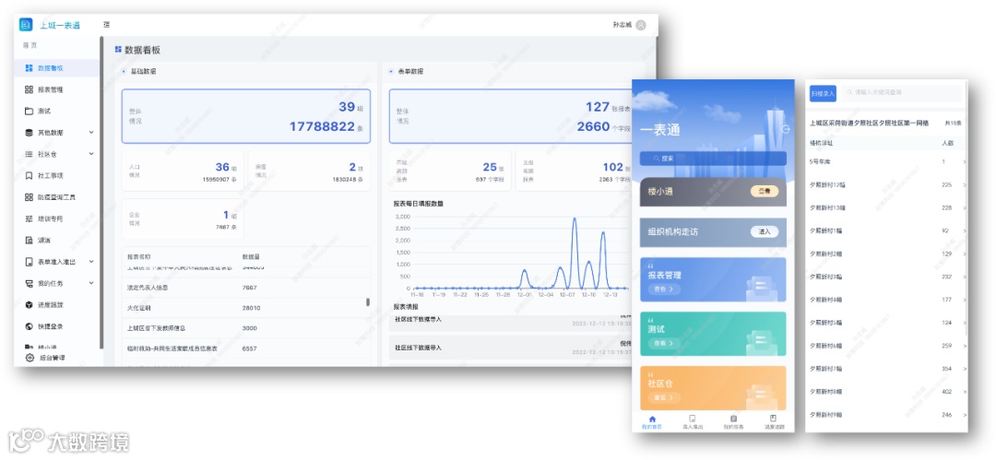Open 报表管理 via its grid icon in sidebar
This screenshot has width=996, height=460.
click(x=29, y=89)
